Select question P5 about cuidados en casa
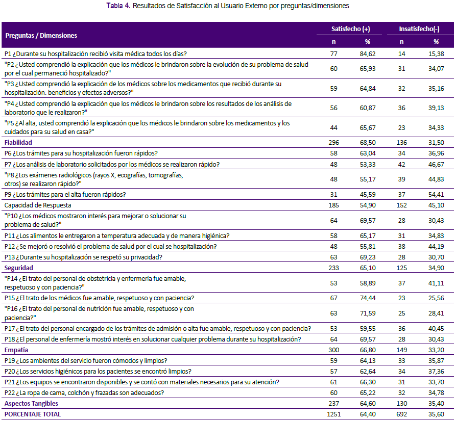Screen dimensions: 456x421 coord(147,127)
